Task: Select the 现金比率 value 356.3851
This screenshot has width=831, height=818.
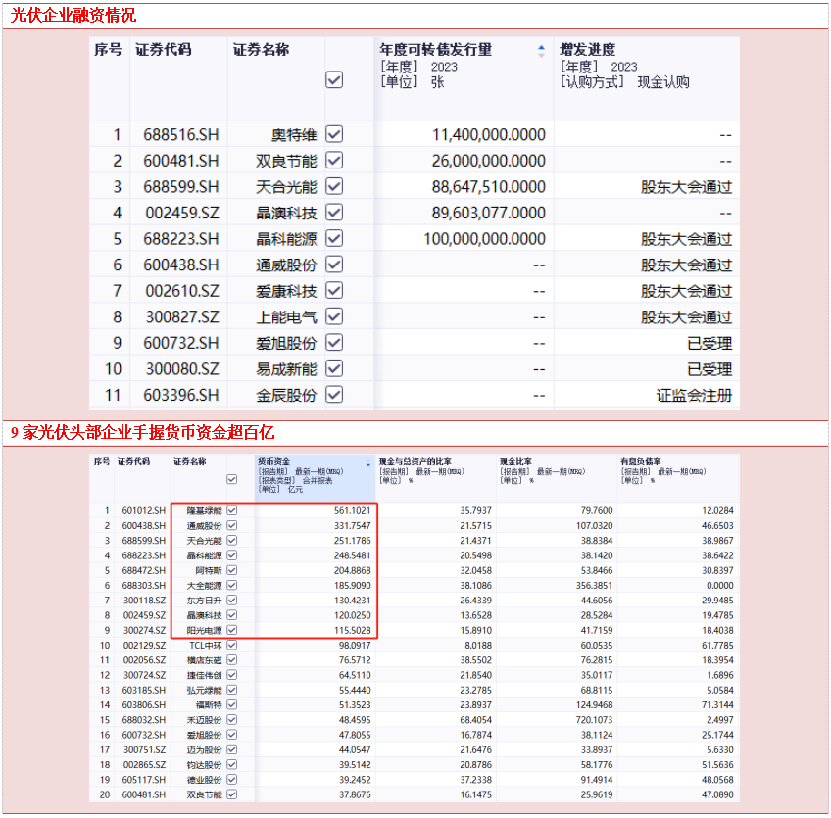Action: (x=594, y=585)
